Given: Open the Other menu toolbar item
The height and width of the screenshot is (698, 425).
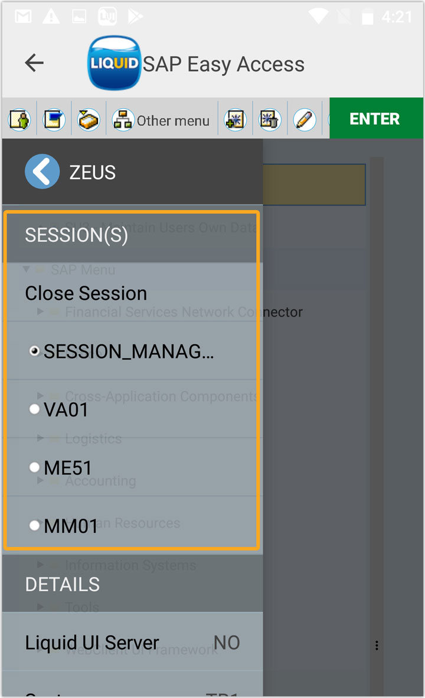Looking at the screenshot, I should pyautogui.click(x=161, y=120).
